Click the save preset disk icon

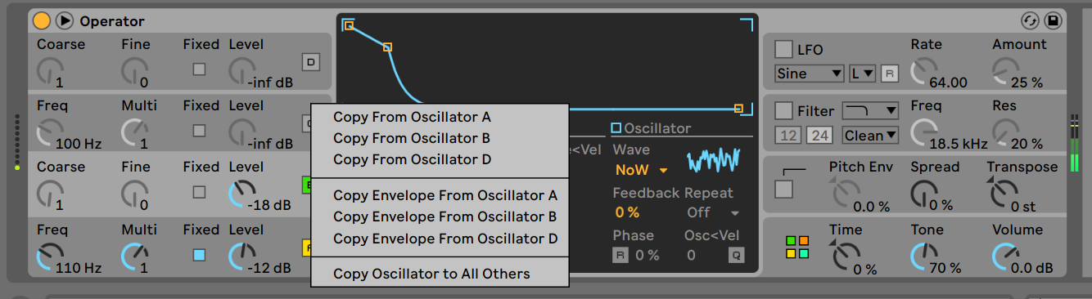1054,20
